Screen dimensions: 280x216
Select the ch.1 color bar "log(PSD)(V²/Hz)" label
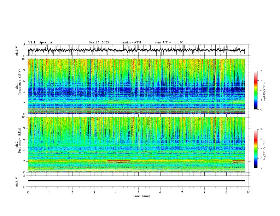pyautogui.click(x=264, y=92)
